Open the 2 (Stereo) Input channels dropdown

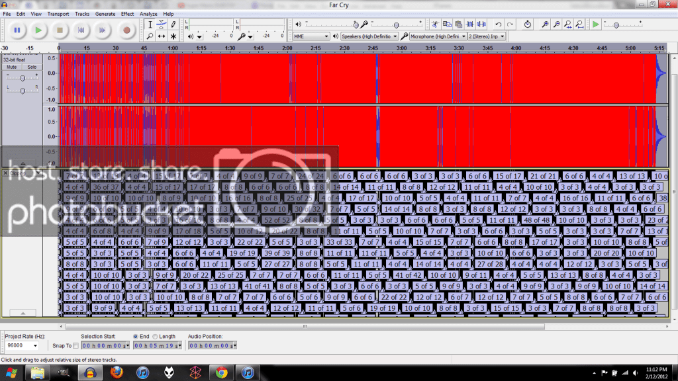tap(487, 36)
